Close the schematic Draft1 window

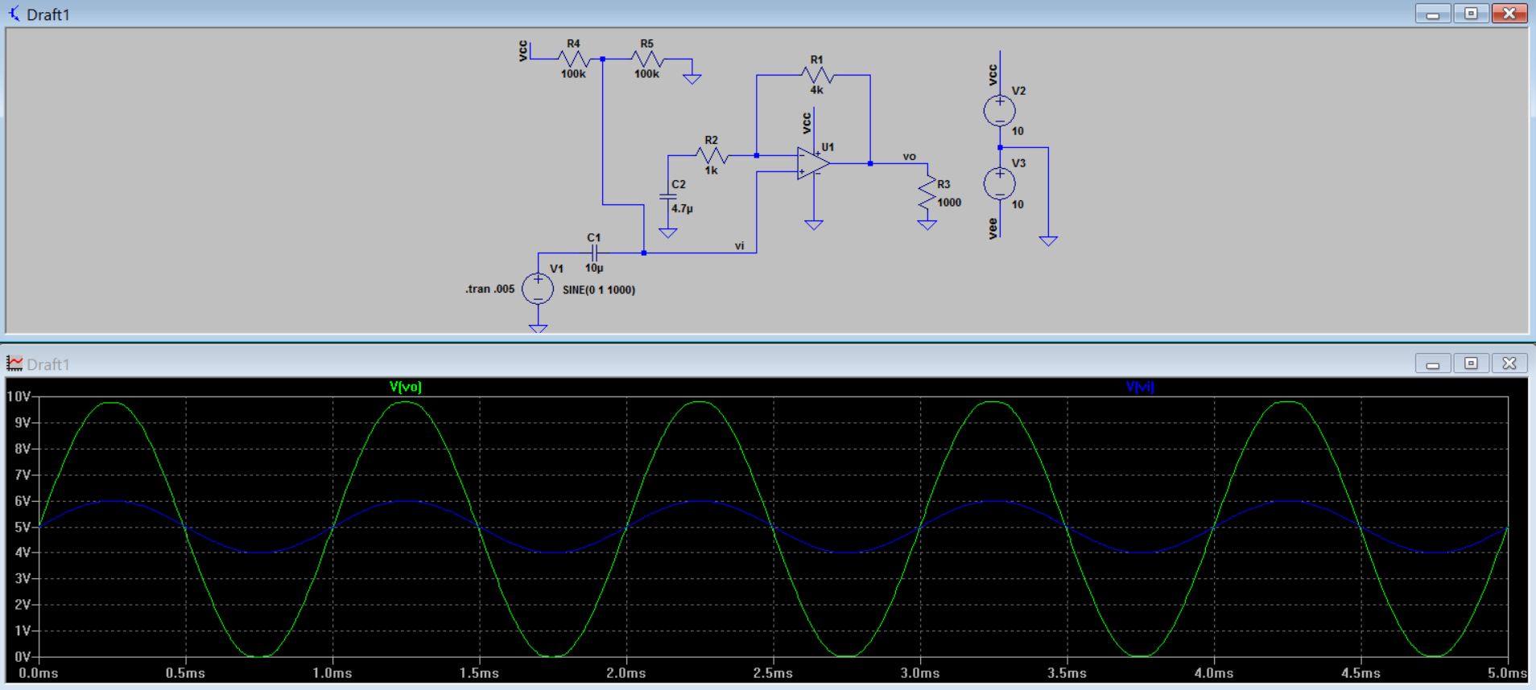point(1509,14)
